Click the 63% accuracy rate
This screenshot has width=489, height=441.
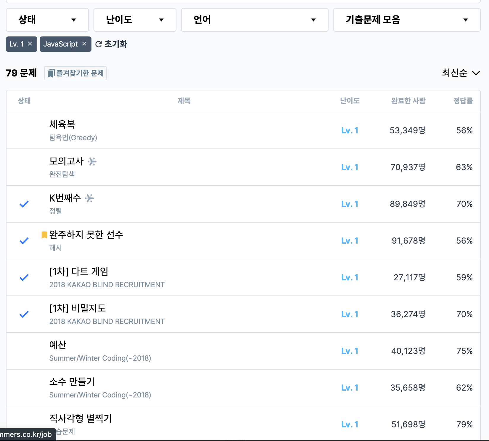[464, 167]
